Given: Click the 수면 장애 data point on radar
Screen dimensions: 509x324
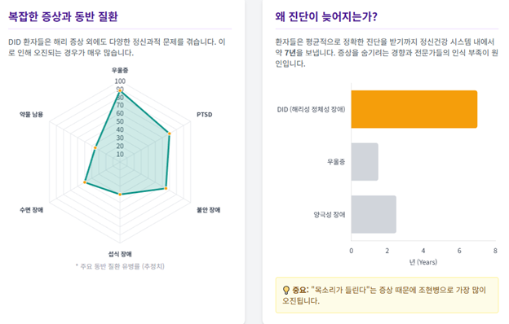Looking at the screenshot, I should (x=85, y=182).
